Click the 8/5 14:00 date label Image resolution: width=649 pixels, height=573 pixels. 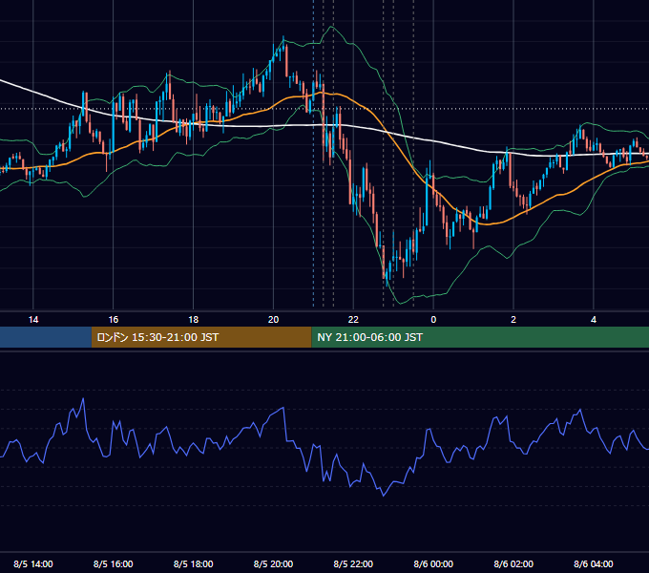click(x=33, y=563)
